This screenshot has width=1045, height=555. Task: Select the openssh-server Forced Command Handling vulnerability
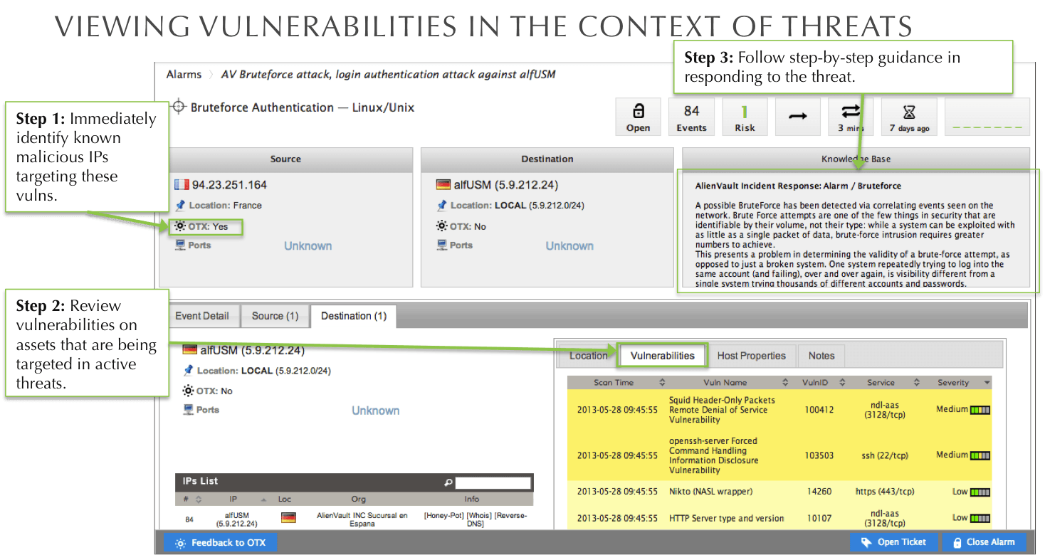tap(779, 455)
